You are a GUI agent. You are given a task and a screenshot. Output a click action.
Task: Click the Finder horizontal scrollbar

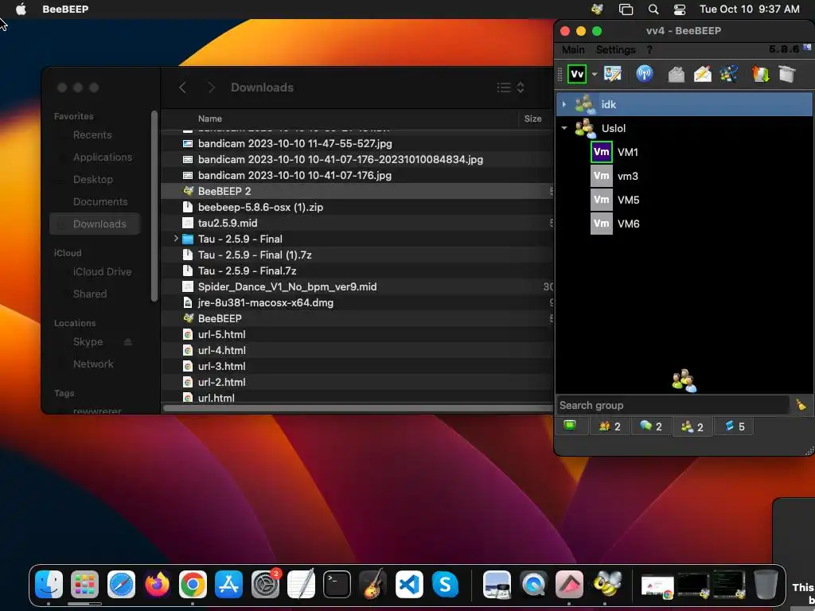coord(358,408)
